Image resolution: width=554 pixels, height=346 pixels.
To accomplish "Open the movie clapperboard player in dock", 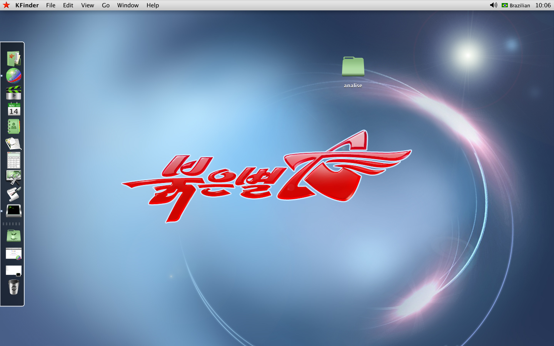I will (13, 93).
